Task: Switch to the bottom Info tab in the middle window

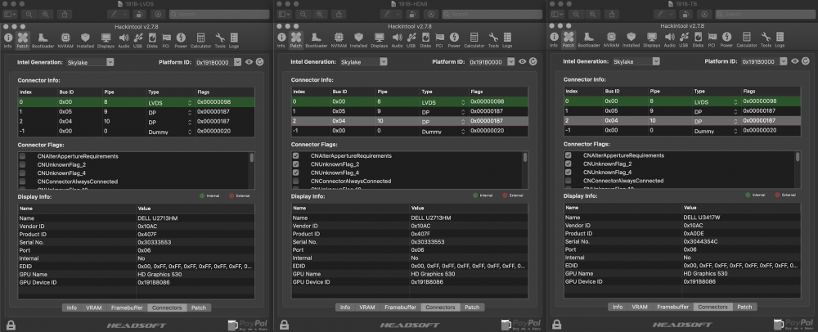Action: coord(345,307)
